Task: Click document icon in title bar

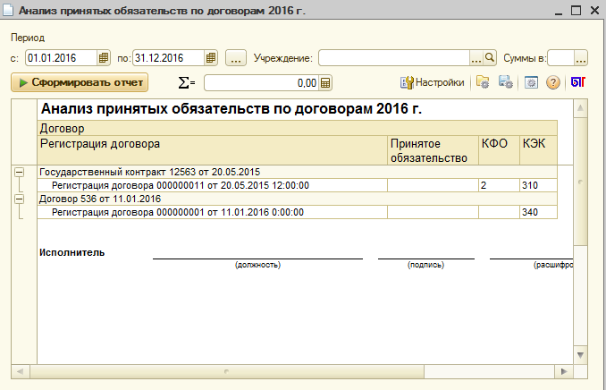Action: 9,10
